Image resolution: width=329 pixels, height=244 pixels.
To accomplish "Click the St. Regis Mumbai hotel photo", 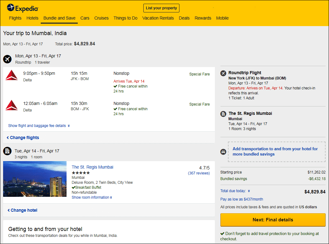I will tap(35, 179).
